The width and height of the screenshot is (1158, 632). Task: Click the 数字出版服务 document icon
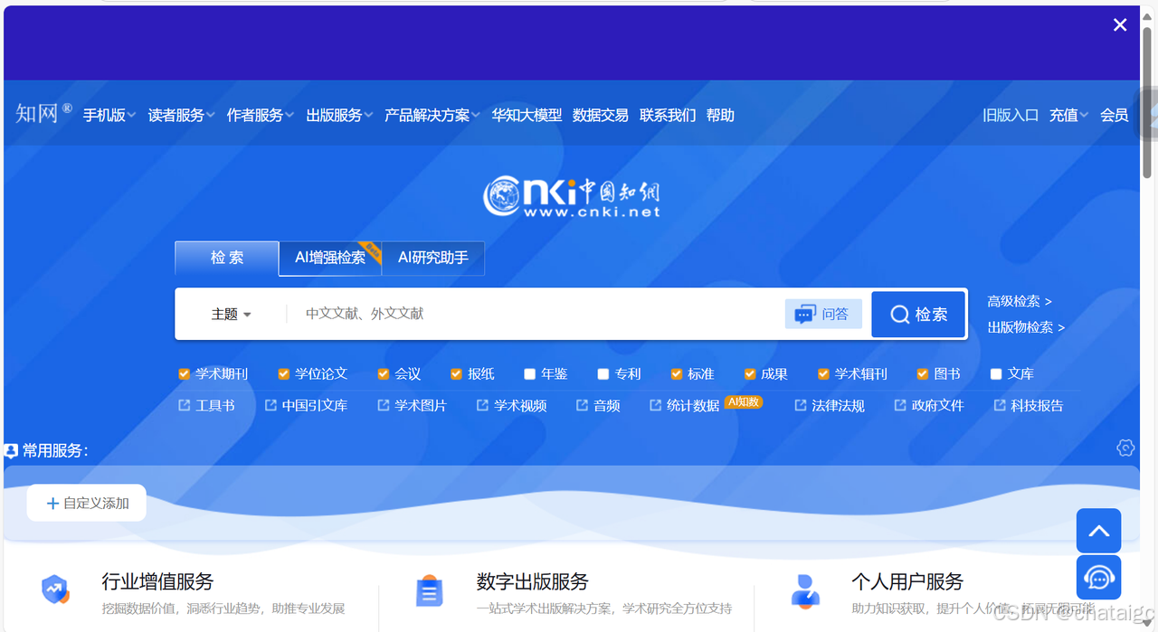[429, 590]
